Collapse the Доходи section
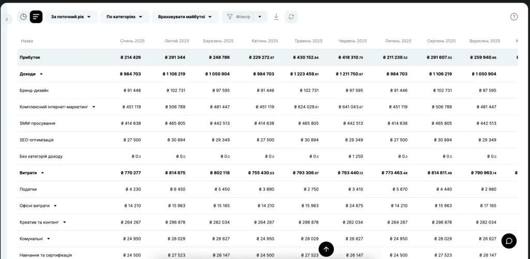530x259 pixels. click(41, 74)
